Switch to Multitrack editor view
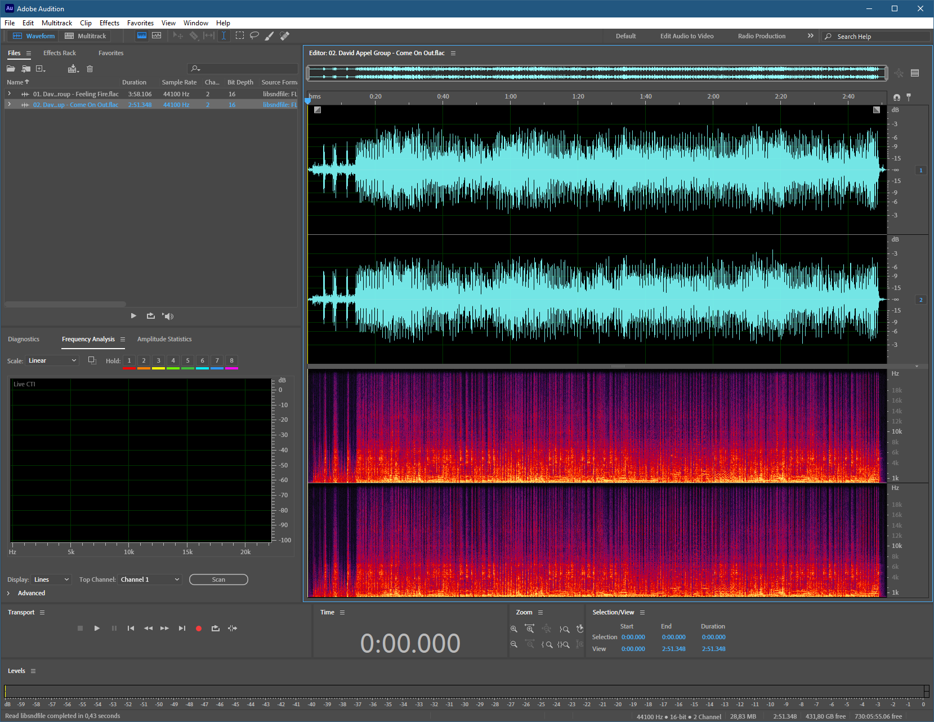The height and width of the screenshot is (722, 934). pyautogui.click(x=86, y=36)
